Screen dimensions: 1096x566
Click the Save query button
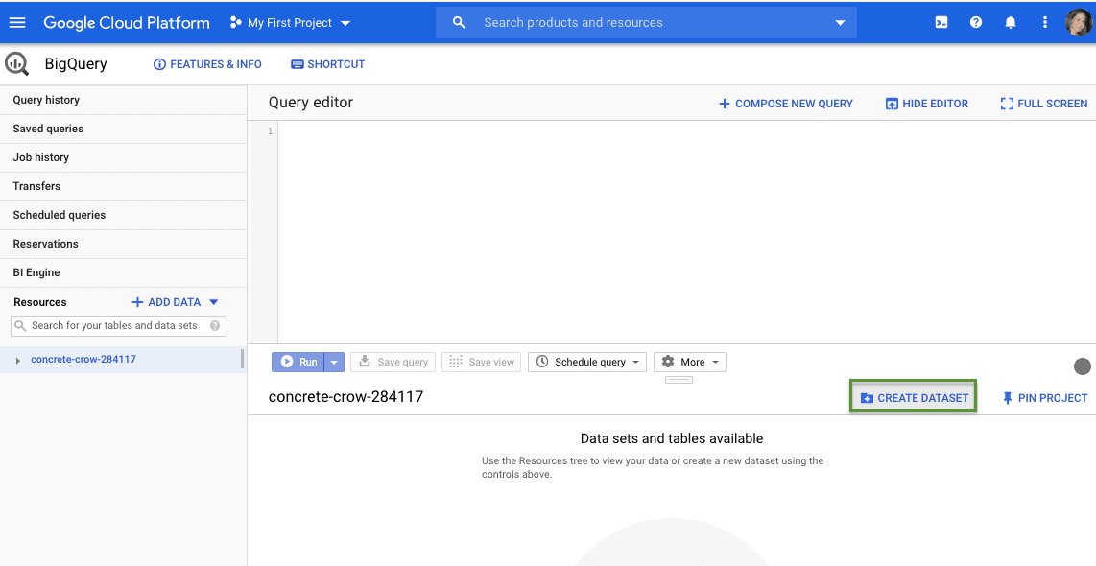coord(393,362)
